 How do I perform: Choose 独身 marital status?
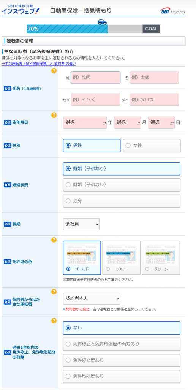[x=122, y=201]
